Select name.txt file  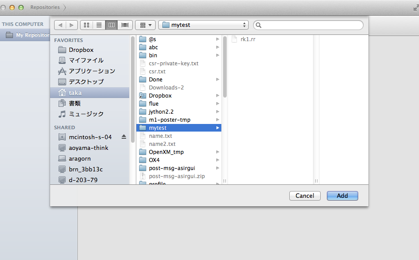pos(178,136)
